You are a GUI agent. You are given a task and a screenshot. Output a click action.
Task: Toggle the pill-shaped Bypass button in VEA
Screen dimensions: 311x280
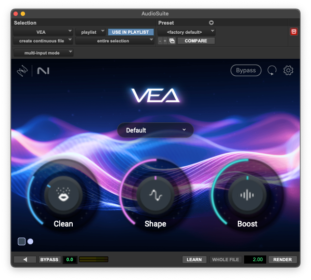(x=246, y=70)
